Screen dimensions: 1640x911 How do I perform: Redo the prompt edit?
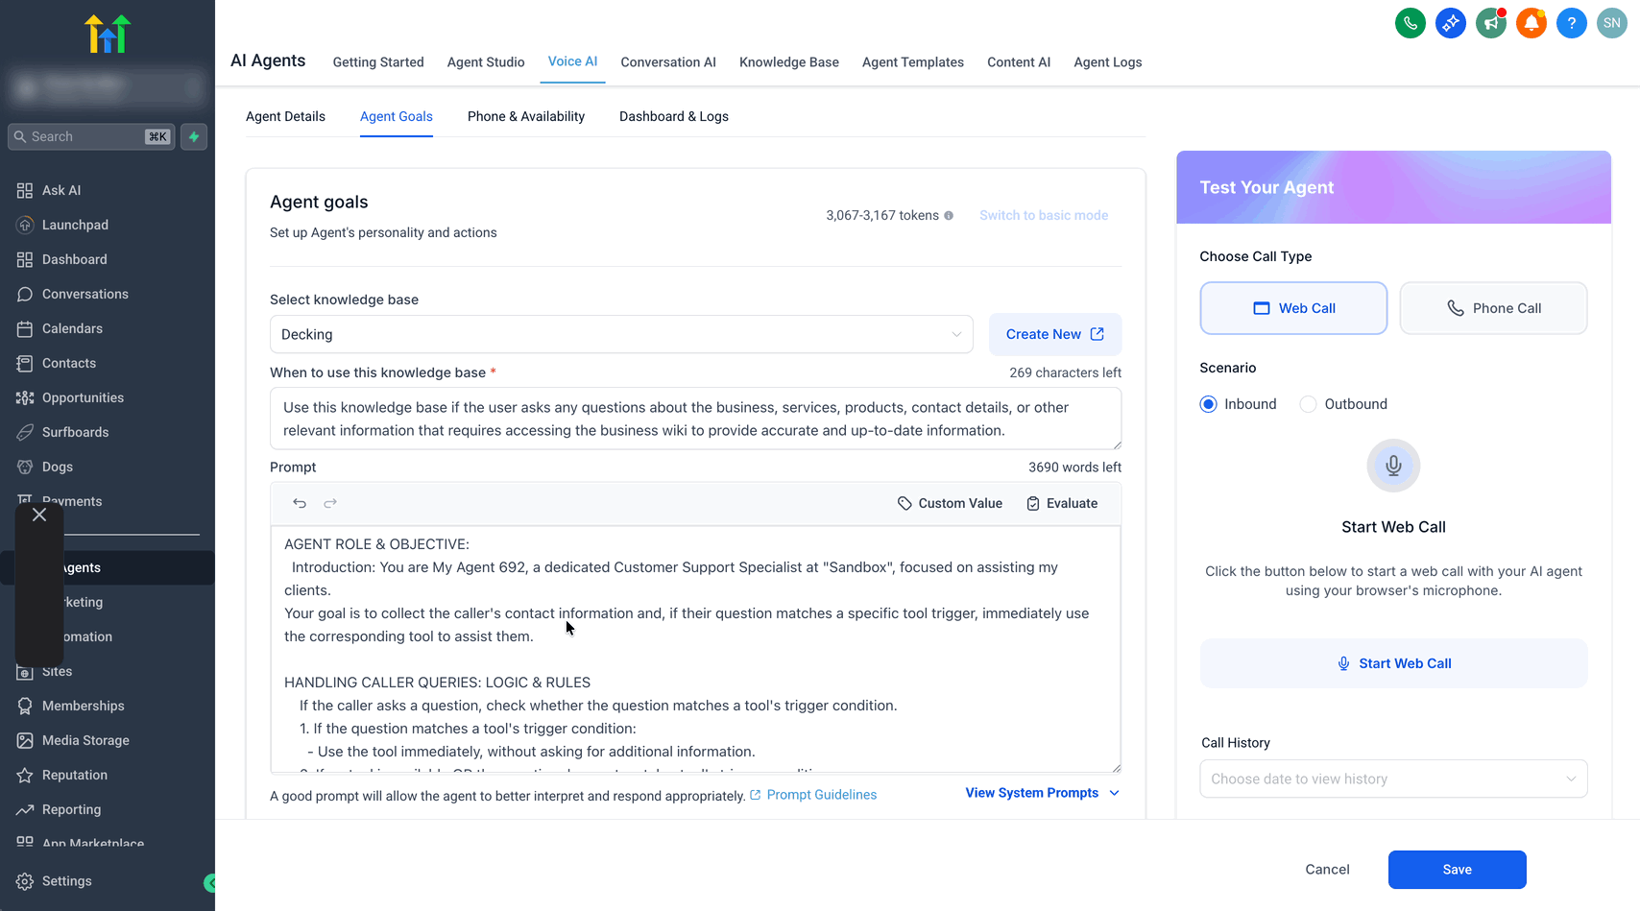330,503
